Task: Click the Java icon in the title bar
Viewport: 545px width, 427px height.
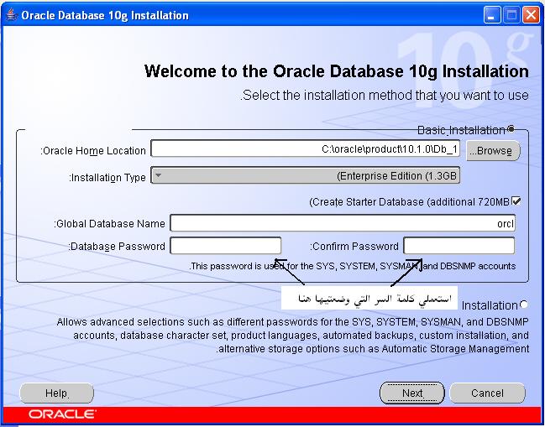Action: coord(10,15)
